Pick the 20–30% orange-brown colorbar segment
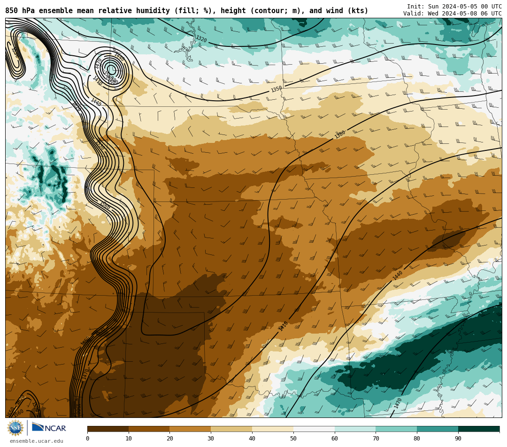507x447 pixels. [x=190, y=429]
